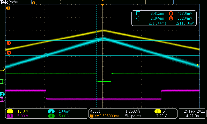The image size is (207, 124).
Task: Toggle the channel 2 badge showing 100mV
Action: point(51,111)
